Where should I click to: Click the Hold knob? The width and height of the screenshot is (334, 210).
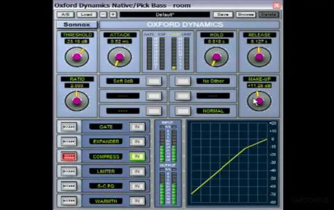tap(217, 57)
